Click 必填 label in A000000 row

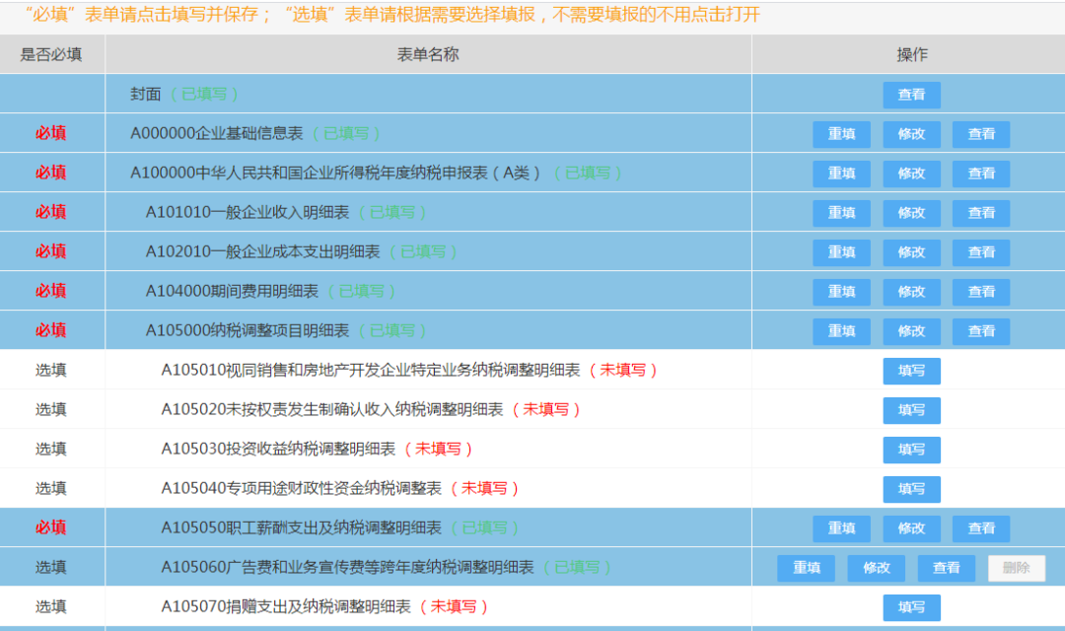coord(51,133)
